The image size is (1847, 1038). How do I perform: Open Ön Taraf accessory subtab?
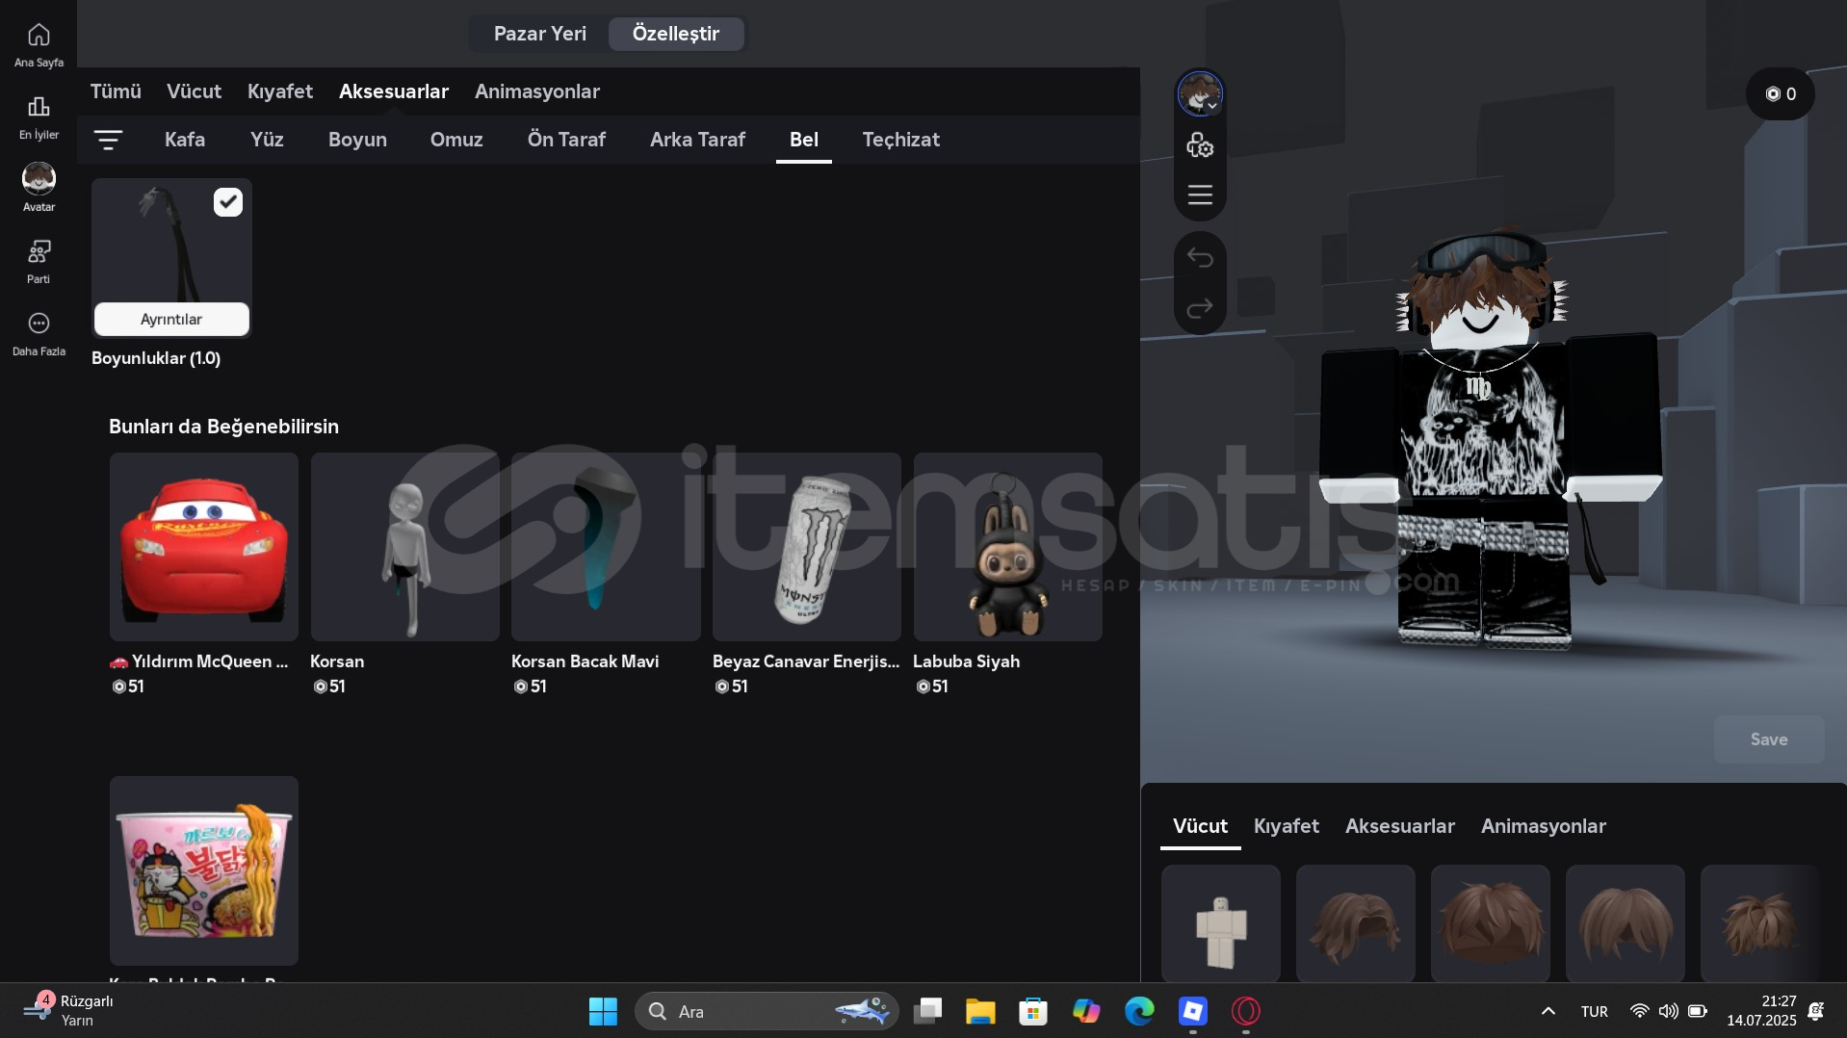click(566, 140)
